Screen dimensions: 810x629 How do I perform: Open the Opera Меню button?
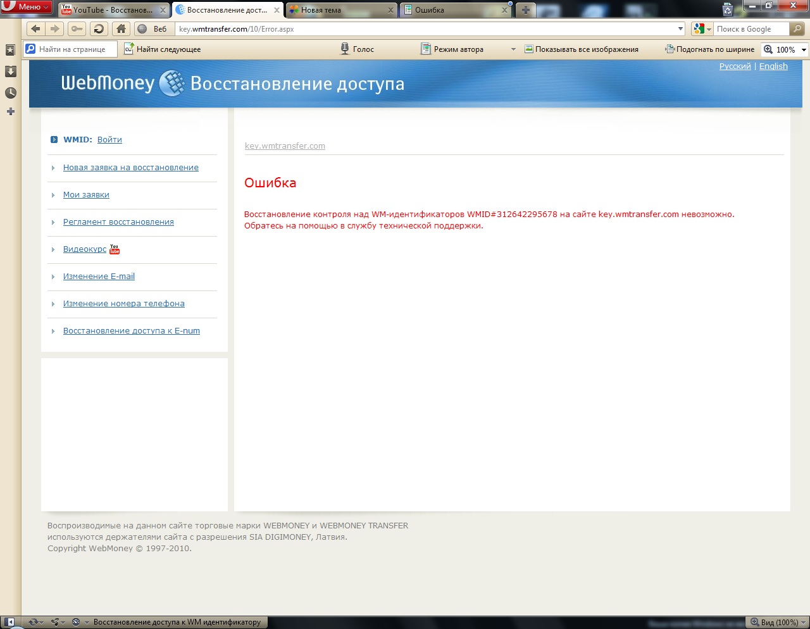click(x=26, y=6)
